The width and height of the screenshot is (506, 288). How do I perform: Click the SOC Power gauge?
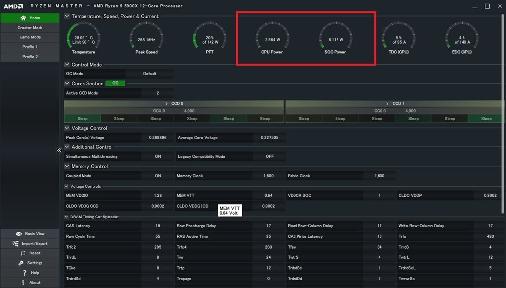click(x=336, y=37)
